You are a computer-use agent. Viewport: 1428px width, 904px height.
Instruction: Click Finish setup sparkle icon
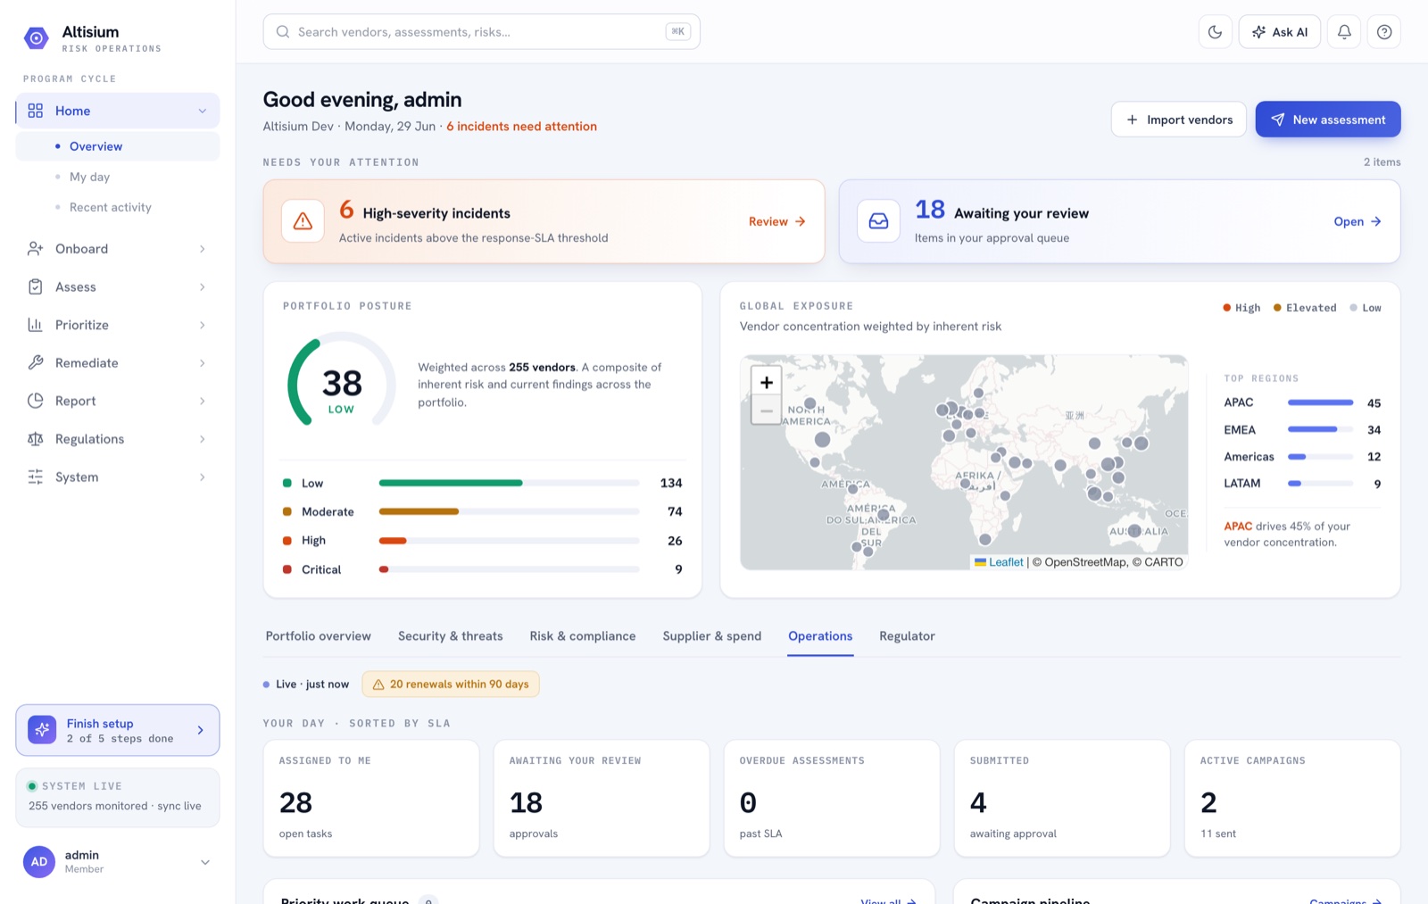click(42, 730)
